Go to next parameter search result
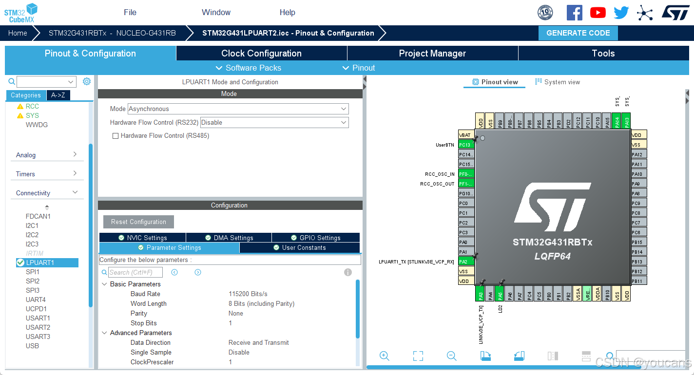Screen dimensions: 694x375 [x=198, y=272]
